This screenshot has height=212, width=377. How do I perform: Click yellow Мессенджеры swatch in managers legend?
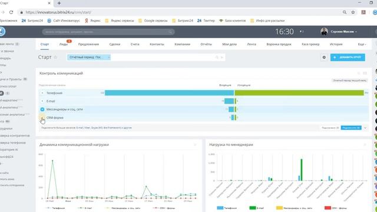[x=279, y=208]
